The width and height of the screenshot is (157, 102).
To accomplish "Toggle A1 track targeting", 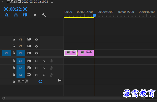I will pos(21,61).
